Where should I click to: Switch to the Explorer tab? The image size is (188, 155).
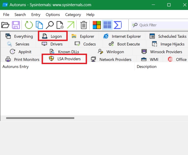(x=83, y=36)
